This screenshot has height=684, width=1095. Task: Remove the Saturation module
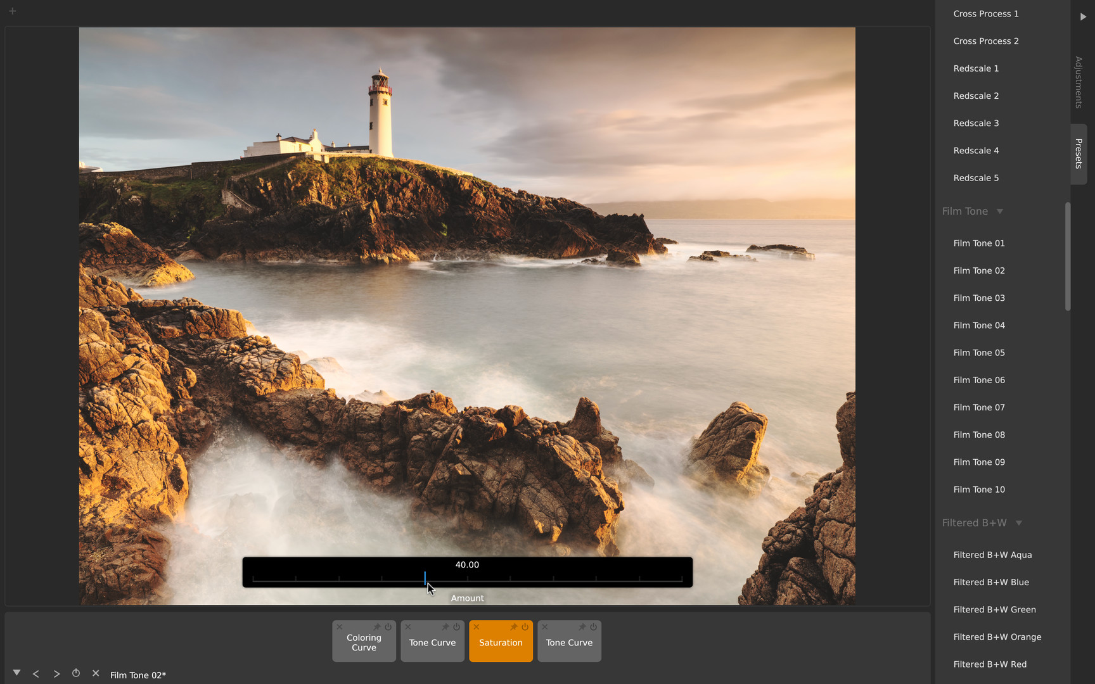[x=477, y=627]
